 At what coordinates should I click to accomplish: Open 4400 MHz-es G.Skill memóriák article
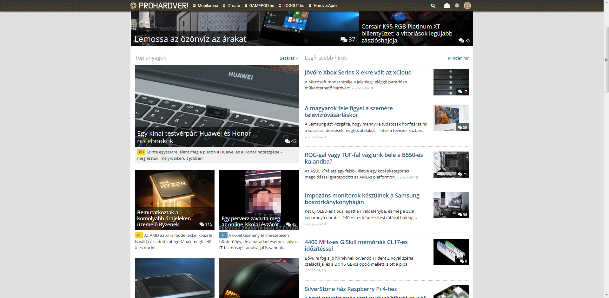[356, 245]
